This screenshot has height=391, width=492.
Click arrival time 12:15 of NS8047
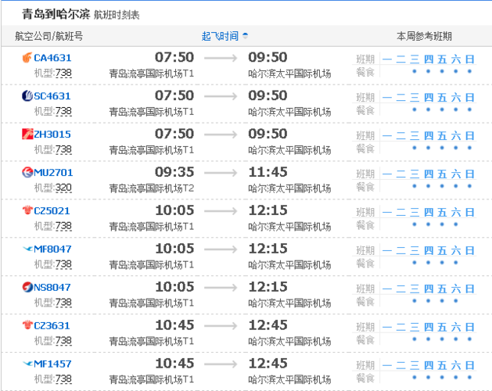(268, 287)
